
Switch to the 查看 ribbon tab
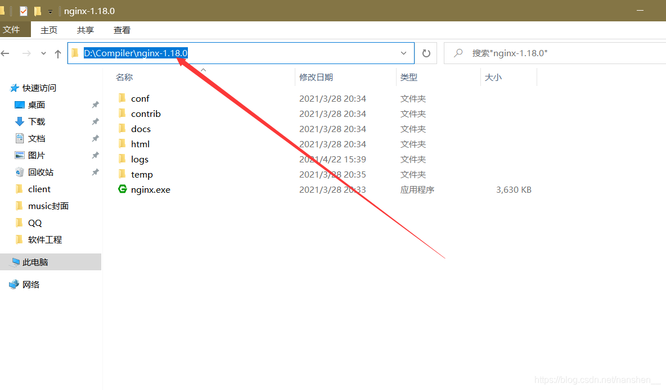coord(122,30)
